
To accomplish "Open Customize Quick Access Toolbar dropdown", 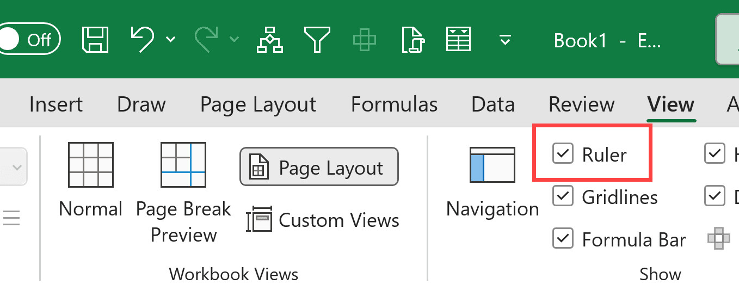I will pyautogui.click(x=506, y=40).
